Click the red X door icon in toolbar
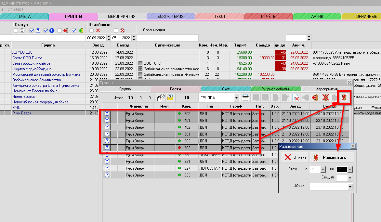381x222 pixels. (x=324, y=98)
